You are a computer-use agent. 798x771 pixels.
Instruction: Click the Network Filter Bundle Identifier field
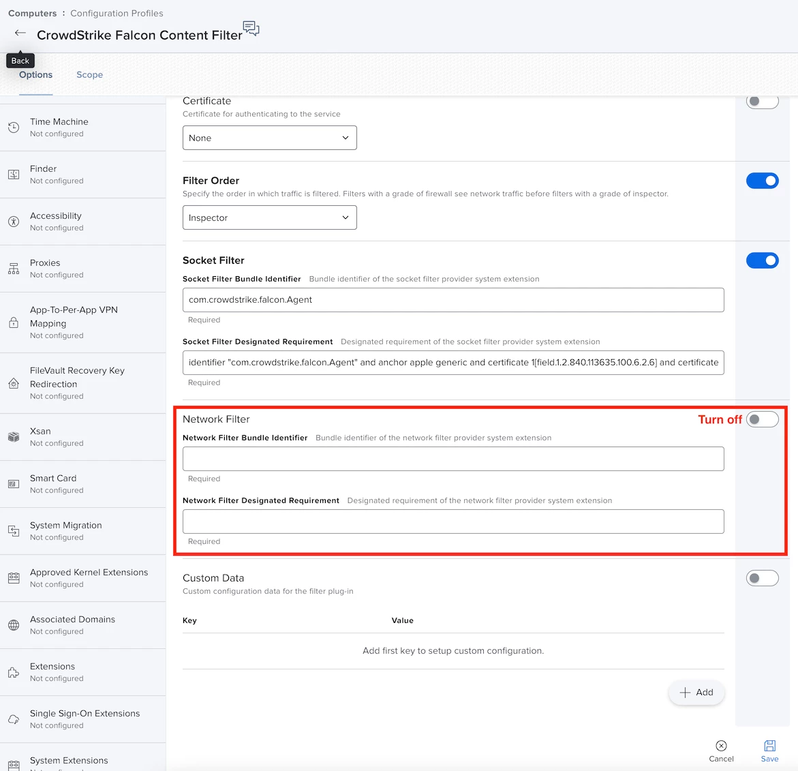[453, 459]
